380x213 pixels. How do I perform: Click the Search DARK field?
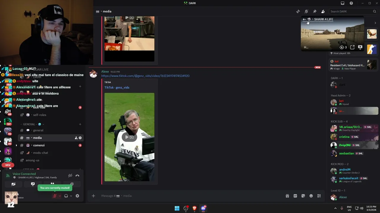tap(353, 12)
